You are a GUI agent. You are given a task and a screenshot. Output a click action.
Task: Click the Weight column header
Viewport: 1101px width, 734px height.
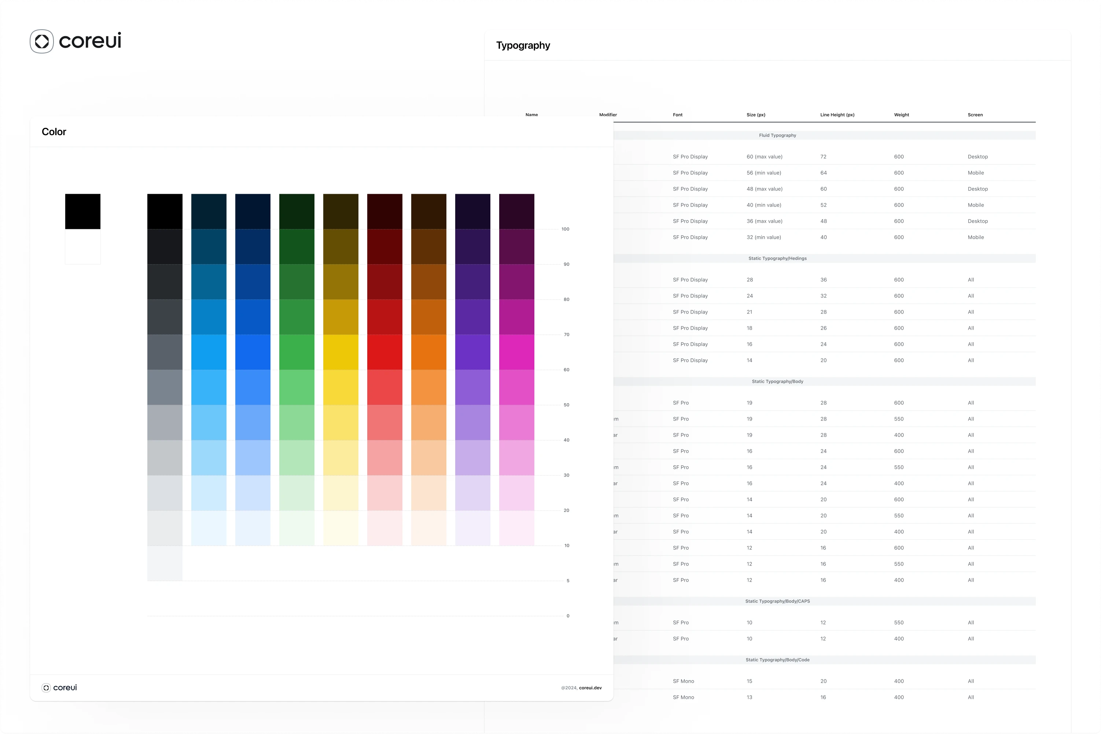[x=902, y=115]
